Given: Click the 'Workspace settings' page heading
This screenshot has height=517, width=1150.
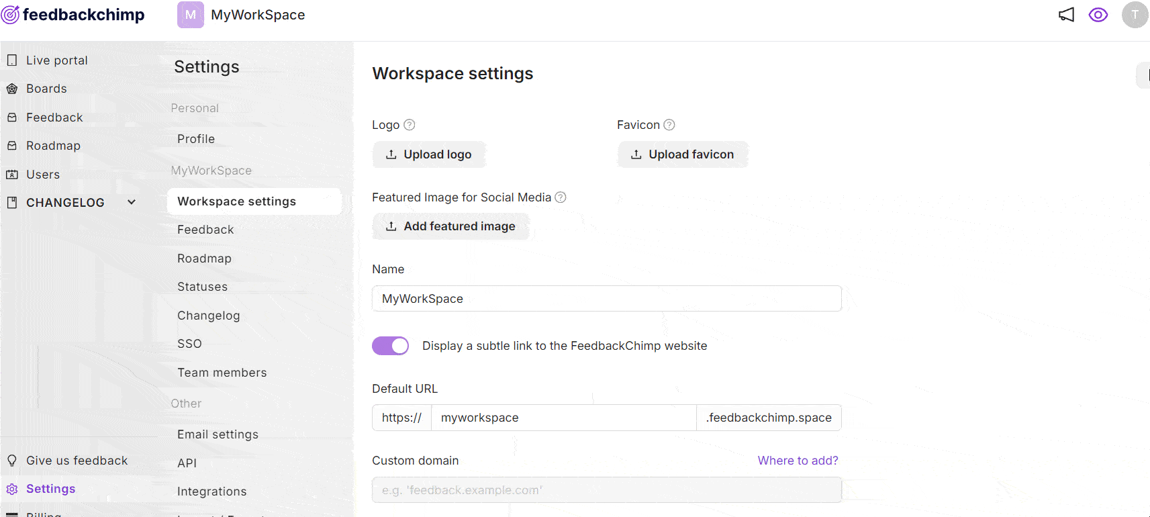Looking at the screenshot, I should 452,73.
